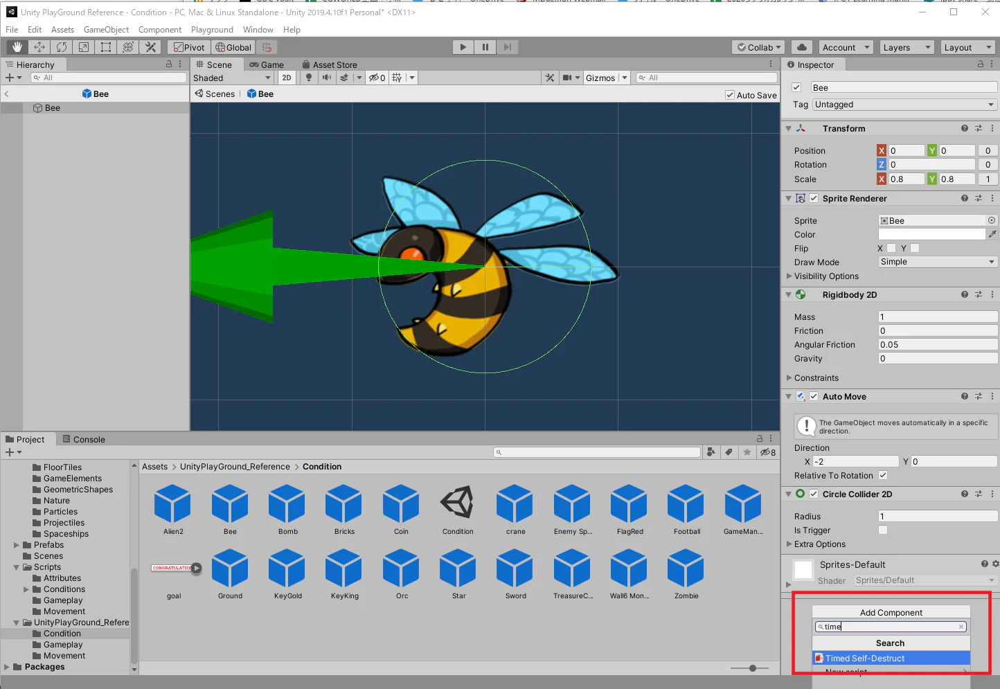Image resolution: width=1000 pixels, height=689 pixels.
Task: Clear the Add Component search text
Action: click(x=961, y=627)
